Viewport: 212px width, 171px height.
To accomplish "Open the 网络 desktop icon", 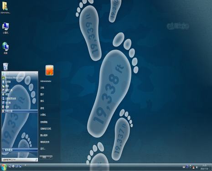I will coord(5,48).
